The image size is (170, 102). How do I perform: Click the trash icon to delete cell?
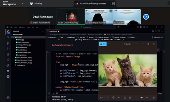pos(158,50)
